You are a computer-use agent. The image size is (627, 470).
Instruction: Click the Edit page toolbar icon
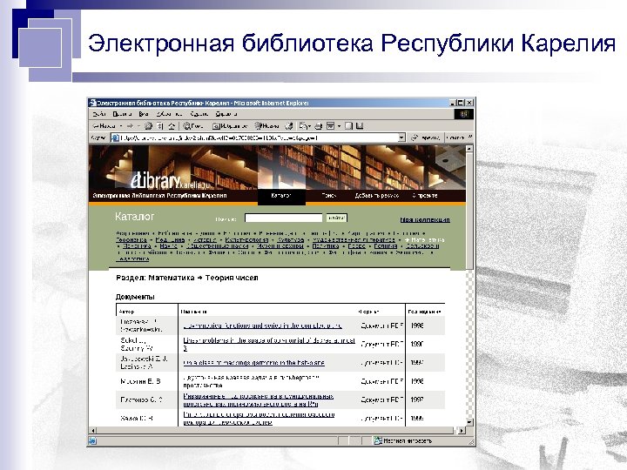330,126
